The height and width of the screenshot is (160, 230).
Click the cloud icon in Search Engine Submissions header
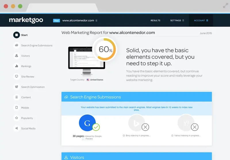66,97
